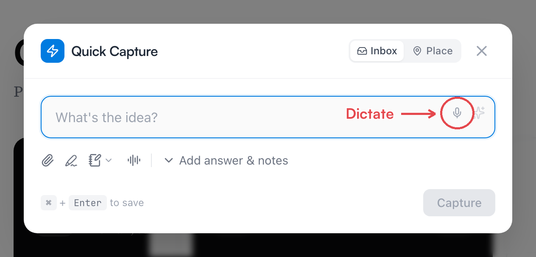Click the Add answer & notes label

click(234, 160)
